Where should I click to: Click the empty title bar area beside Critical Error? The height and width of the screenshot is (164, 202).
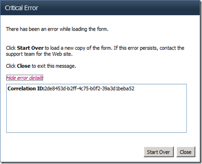(x=118, y=8)
